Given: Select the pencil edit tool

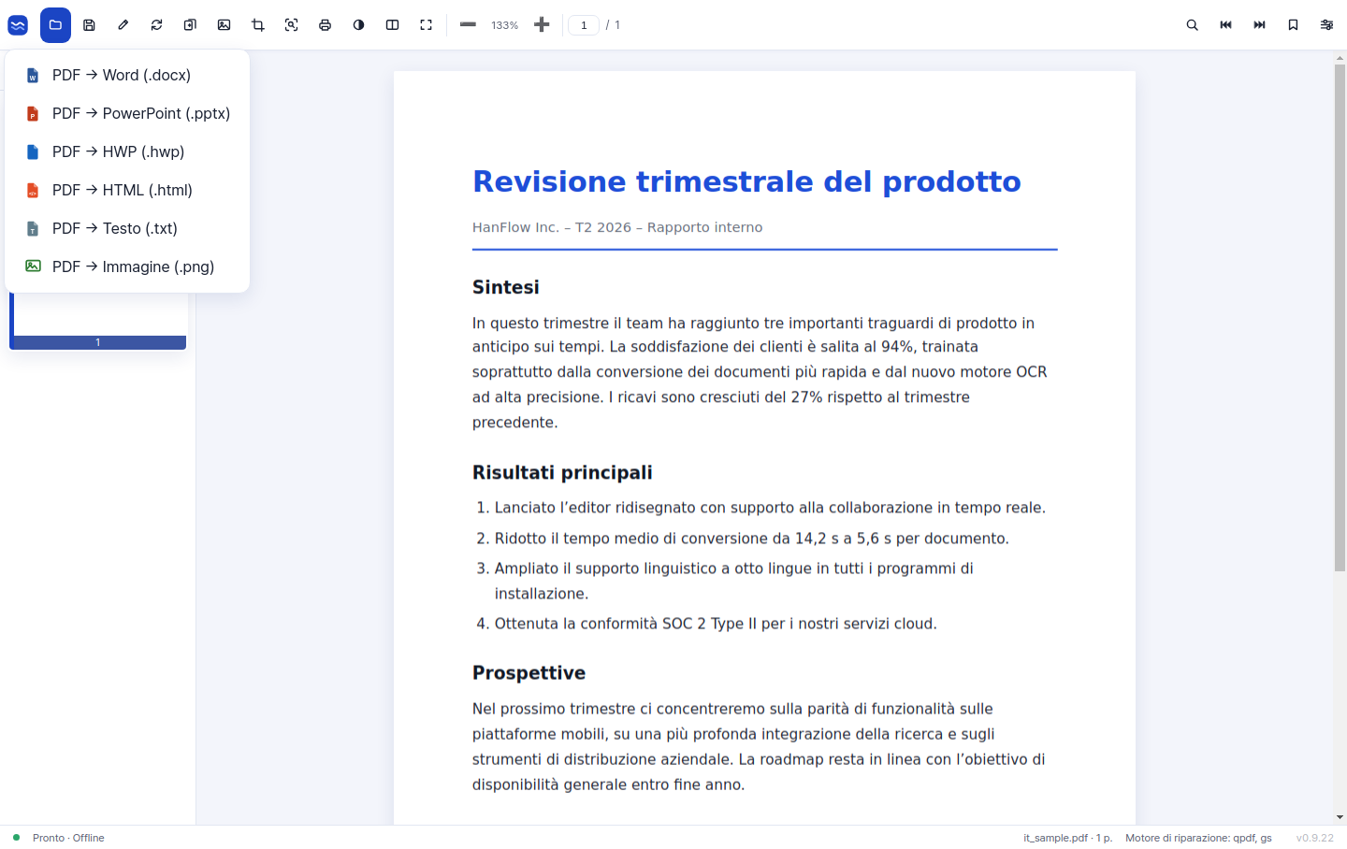Looking at the screenshot, I should click(x=123, y=25).
